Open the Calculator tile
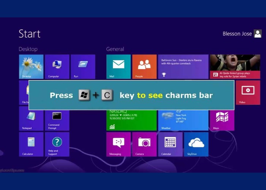The height and width of the screenshot is (190, 266). 31,144
